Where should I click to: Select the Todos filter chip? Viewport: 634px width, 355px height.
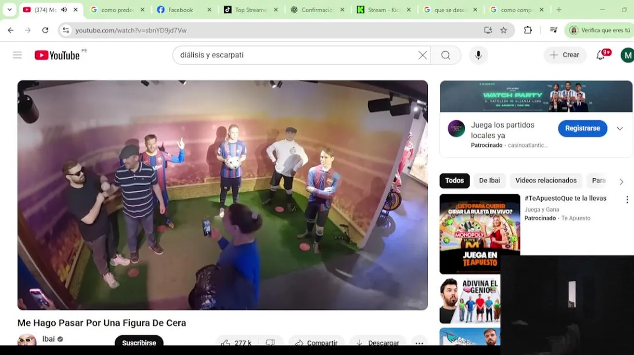(454, 180)
